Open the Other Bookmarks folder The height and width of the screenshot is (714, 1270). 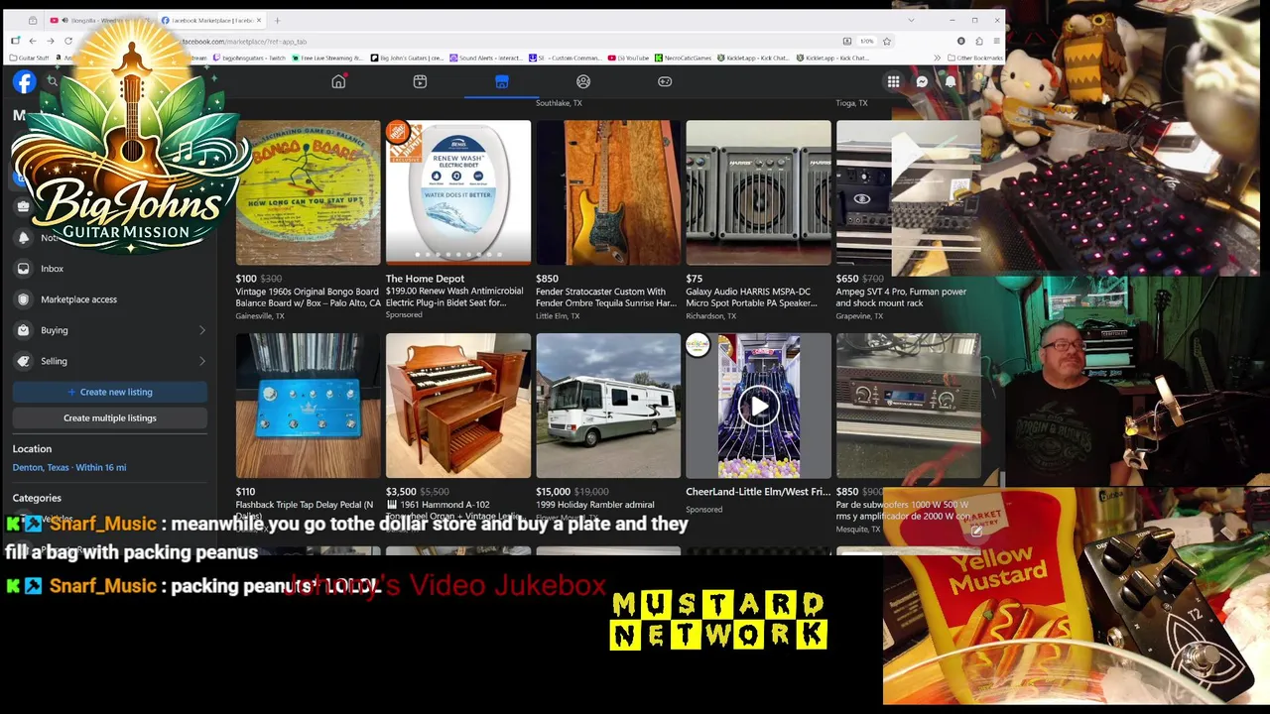point(976,58)
